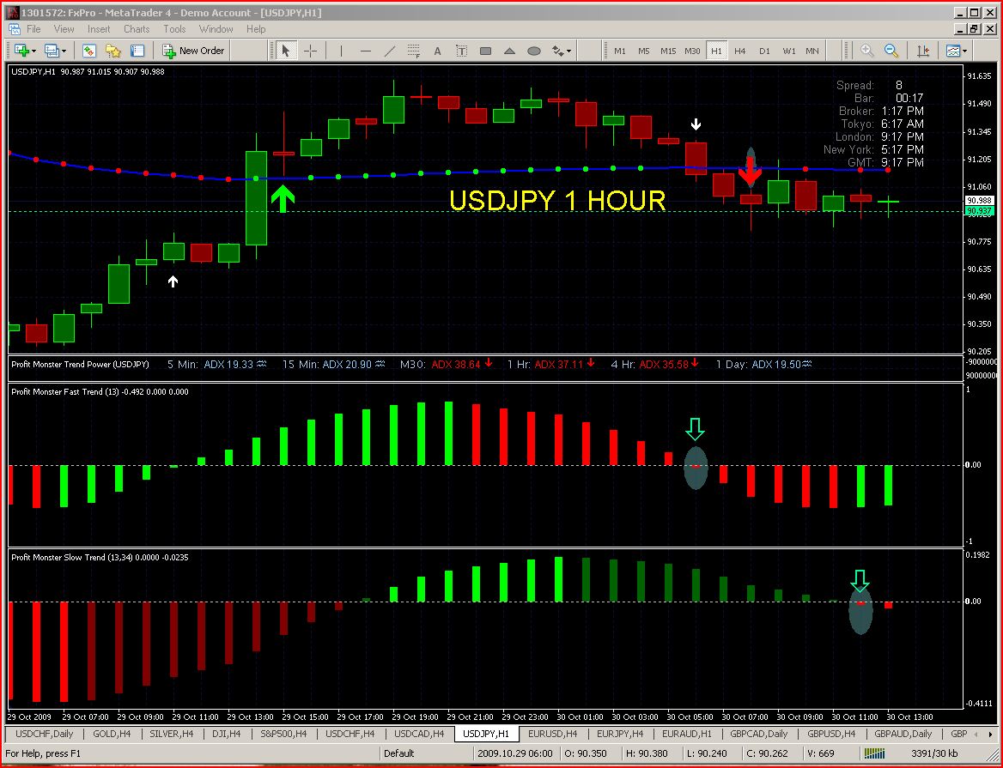Image resolution: width=1003 pixels, height=768 pixels.
Task: Expand the Profiles dropdown arrow
Action: point(64,51)
